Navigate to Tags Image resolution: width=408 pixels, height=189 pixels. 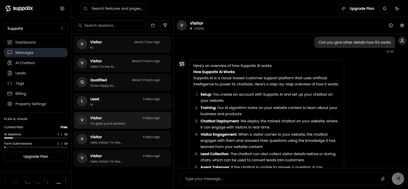pos(36,83)
